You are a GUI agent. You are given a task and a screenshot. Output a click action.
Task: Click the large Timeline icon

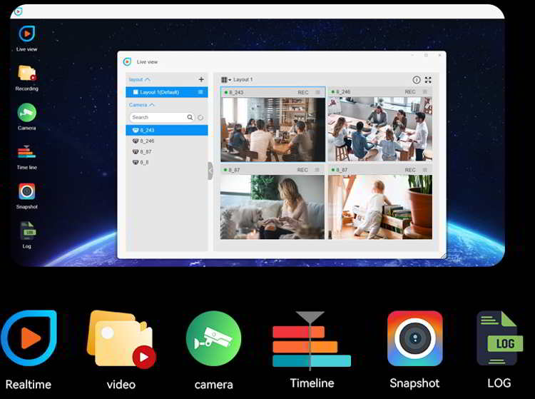click(312, 341)
